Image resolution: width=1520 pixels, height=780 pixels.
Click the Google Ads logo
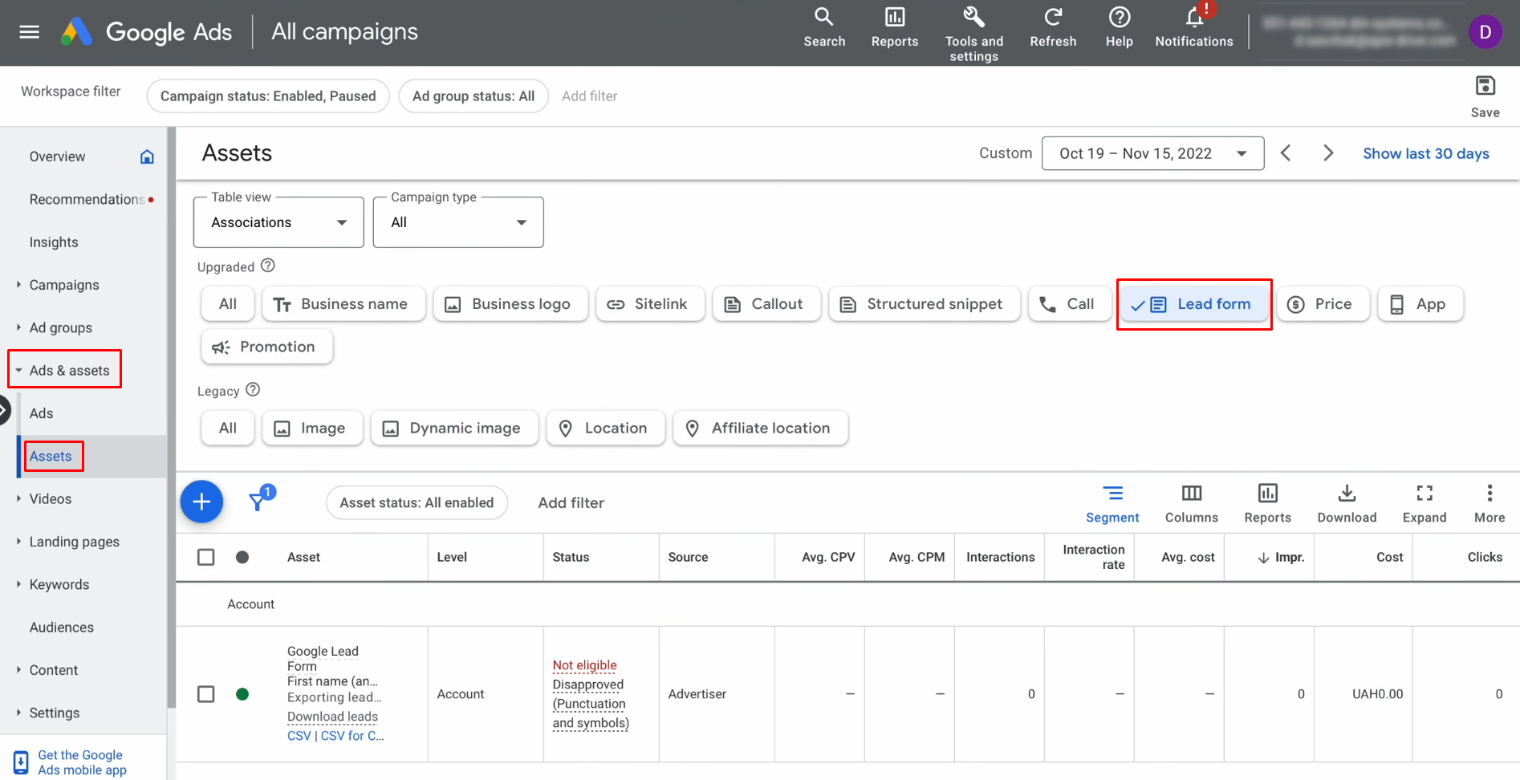[147, 32]
